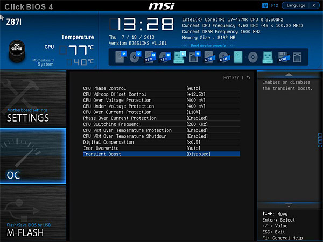The height and width of the screenshot is (242, 323).
Task: Click the Intel Core i7-4770K CPU line
Action: coord(233,19)
